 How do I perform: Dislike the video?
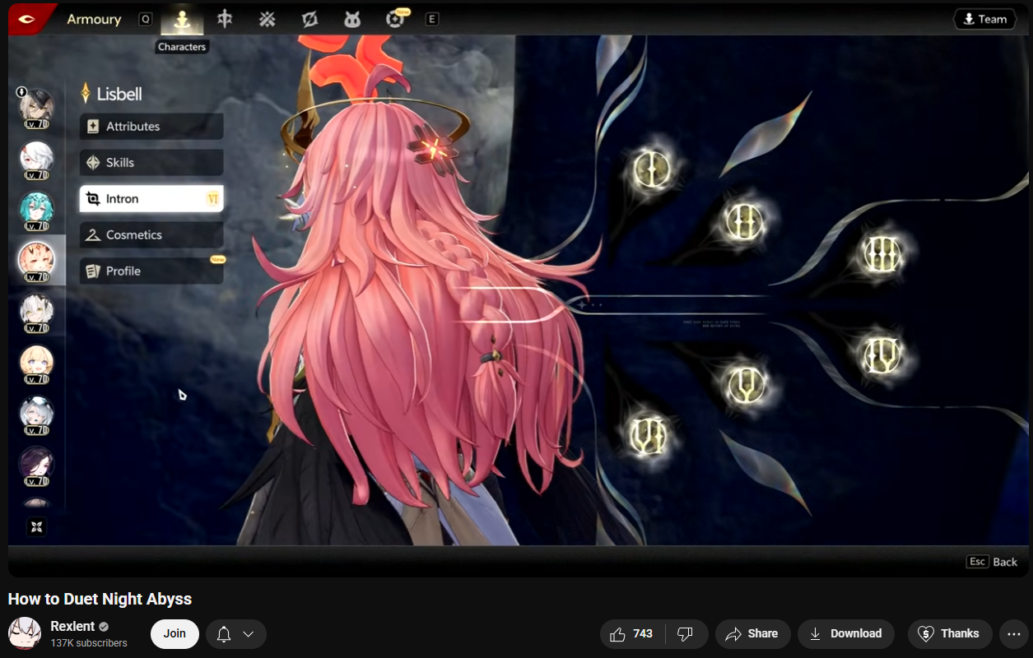click(x=686, y=633)
